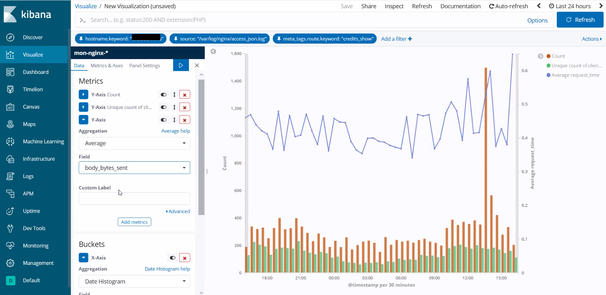606x295 pixels.
Task: Toggle the X-Axis bucket on or off
Action: click(x=173, y=258)
